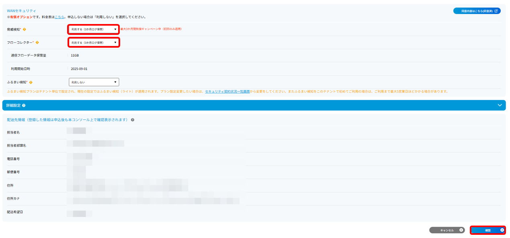Click the 配送希望日 field value
This screenshot has height=238, width=510.
79,212
